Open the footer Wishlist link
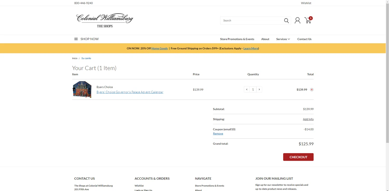Image resolution: width=389 pixels, height=191 pixels. click(139, 186)
